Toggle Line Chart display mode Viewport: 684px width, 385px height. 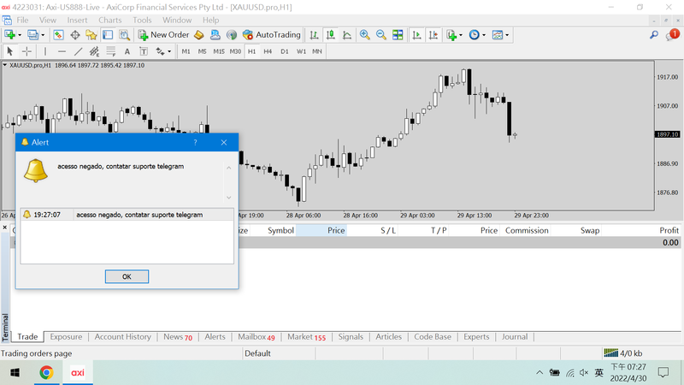pyautogui.click(x=347, y=35)
